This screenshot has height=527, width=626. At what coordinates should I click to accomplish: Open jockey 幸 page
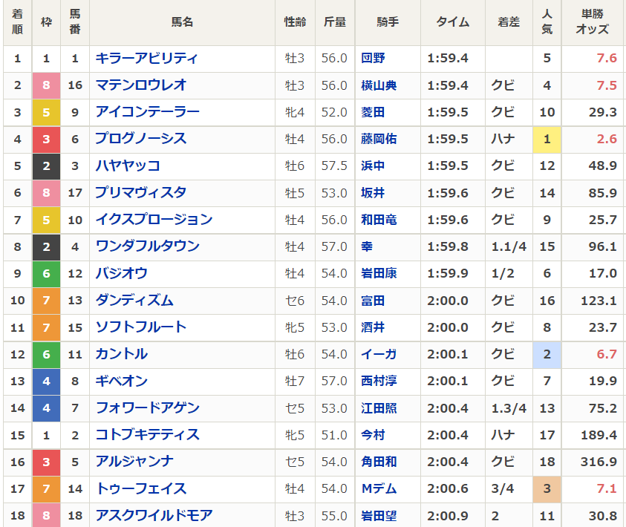point(367,246)
